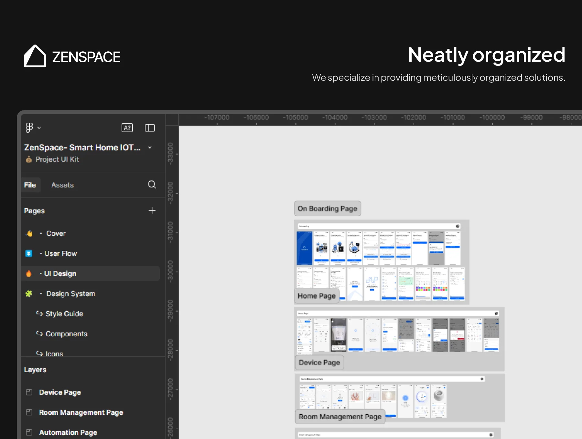
Task: Click the settings dot icon on Home Page frame header
Action: pyautogui.click(x=496, y=313)
